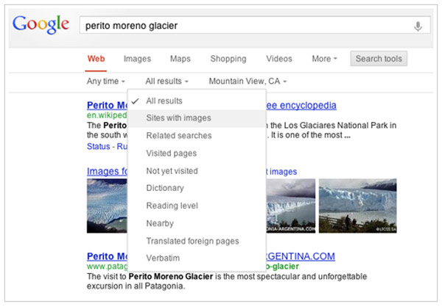The width and height of the screenshot is (442, 307).
Task: Choose Visited pages filter
Action: coord(197,153)
